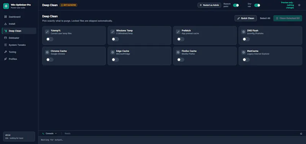
Task: Click the Prefetch card icon
Action: 178,32
